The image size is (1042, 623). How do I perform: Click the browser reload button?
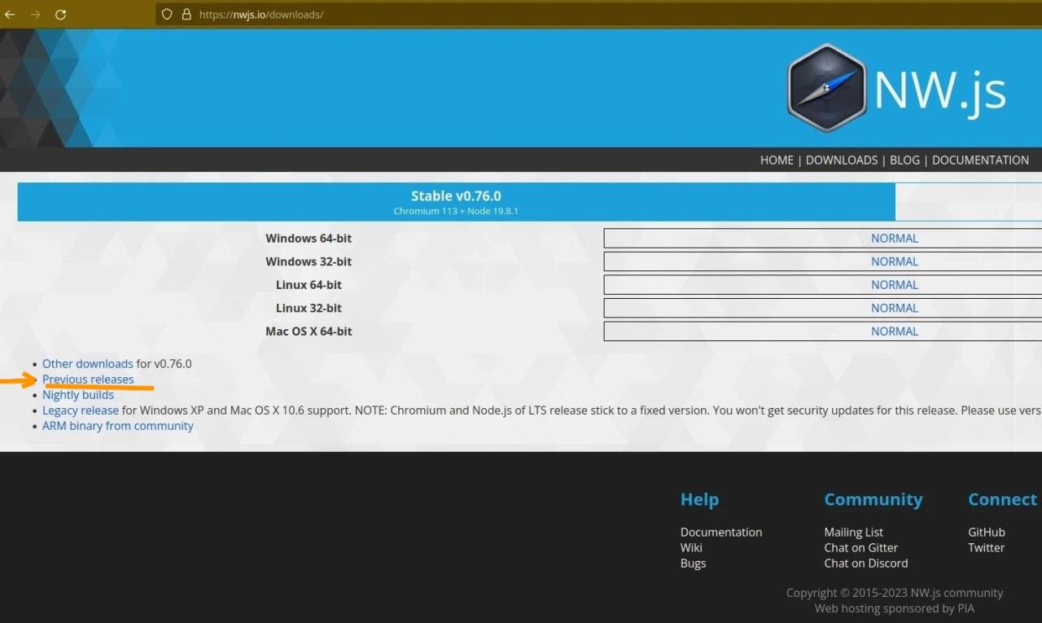point(60,15)
